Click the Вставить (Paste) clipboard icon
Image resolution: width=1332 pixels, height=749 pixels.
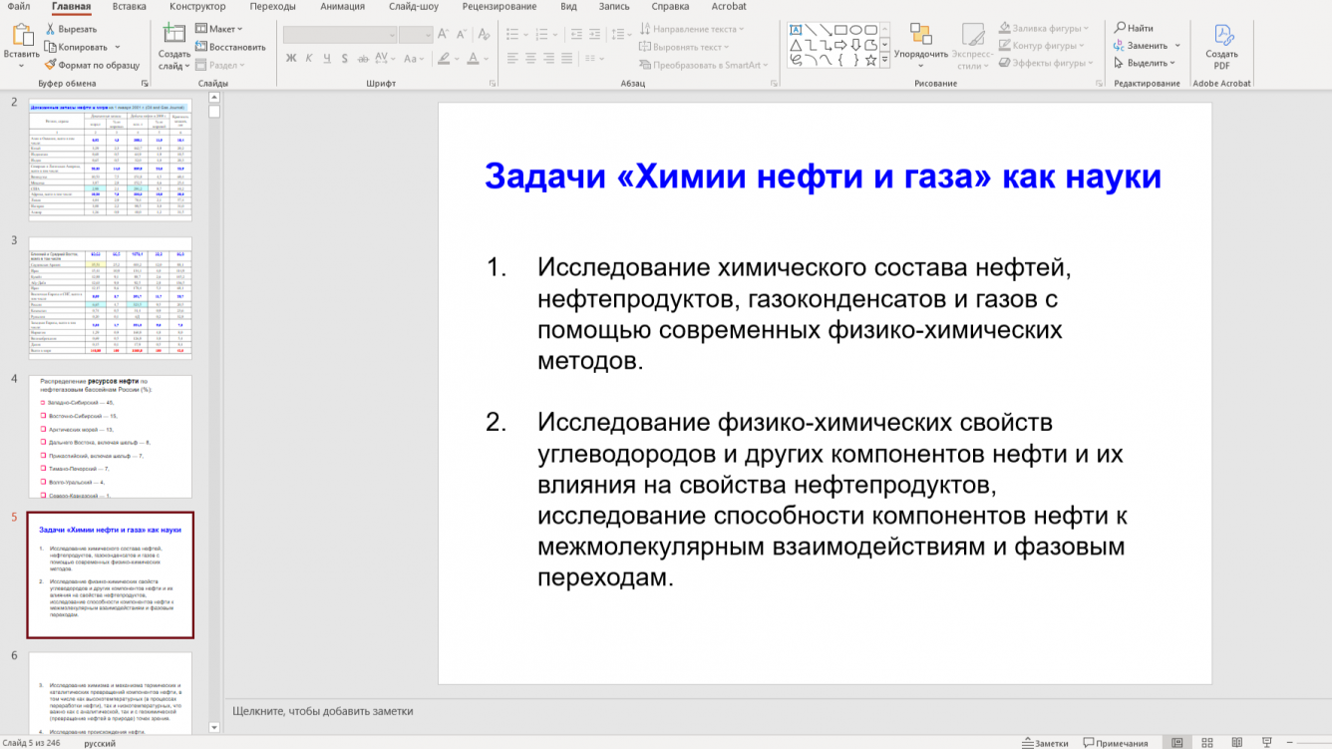(x=21, y=36)
